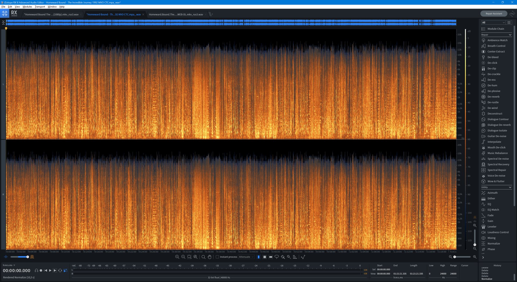Enable the Instant process checkbox
Screen dimensions: 517x282
coord(217,257)
